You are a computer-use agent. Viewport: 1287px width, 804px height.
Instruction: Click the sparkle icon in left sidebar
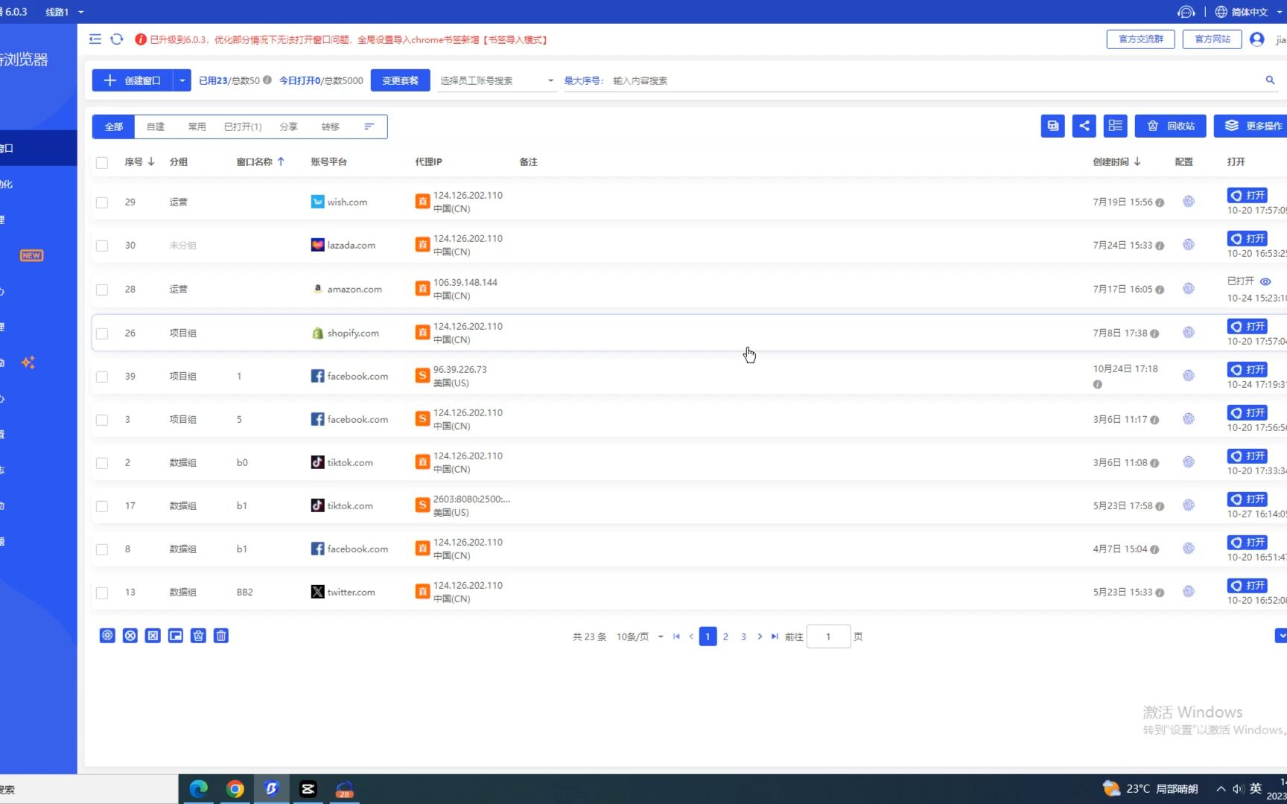28,363
